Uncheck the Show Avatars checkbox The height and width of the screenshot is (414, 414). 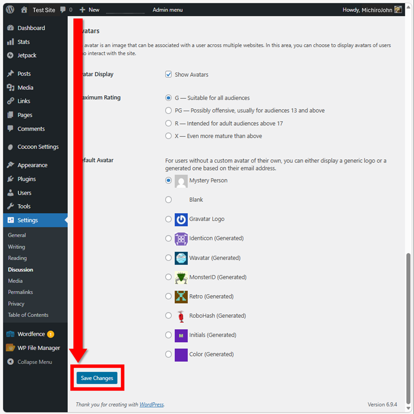pos(169,74)
